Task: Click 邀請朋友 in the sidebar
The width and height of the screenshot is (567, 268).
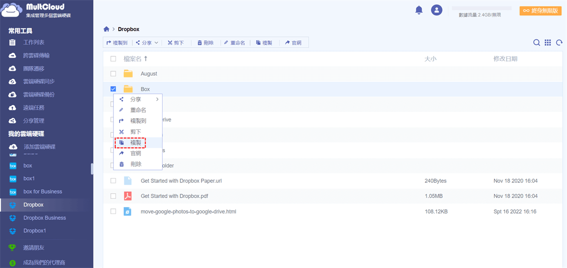Action: point(33,247)
